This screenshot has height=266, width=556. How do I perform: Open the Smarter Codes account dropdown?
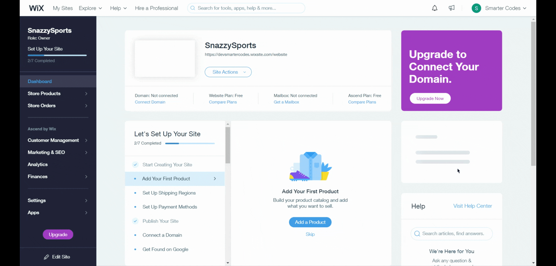(x=506, y=8)
